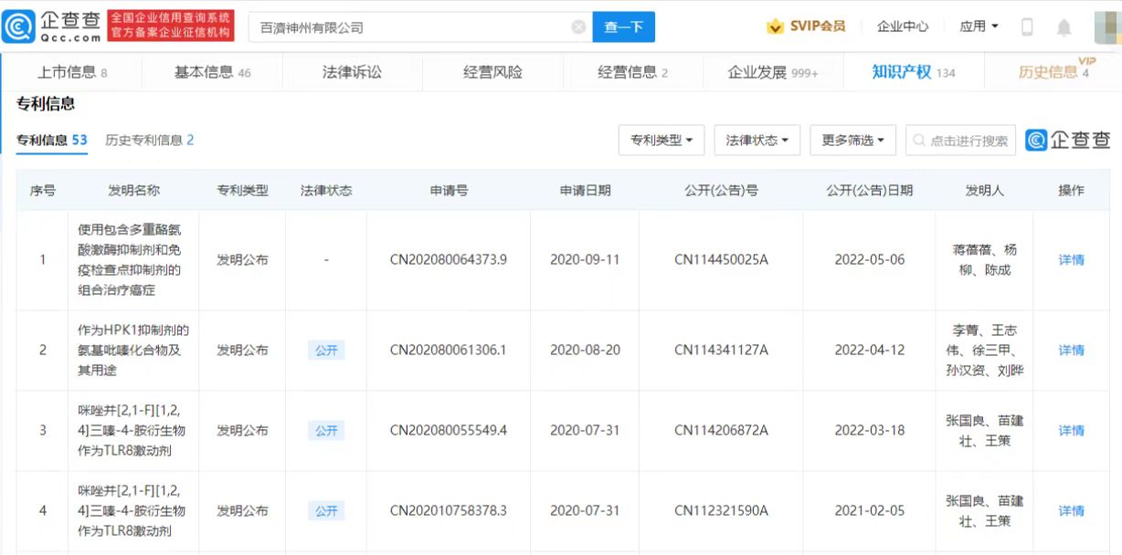Click publication date 2021-02-05
Viewport: 1122px width, 555px height.
click(869, 510)
